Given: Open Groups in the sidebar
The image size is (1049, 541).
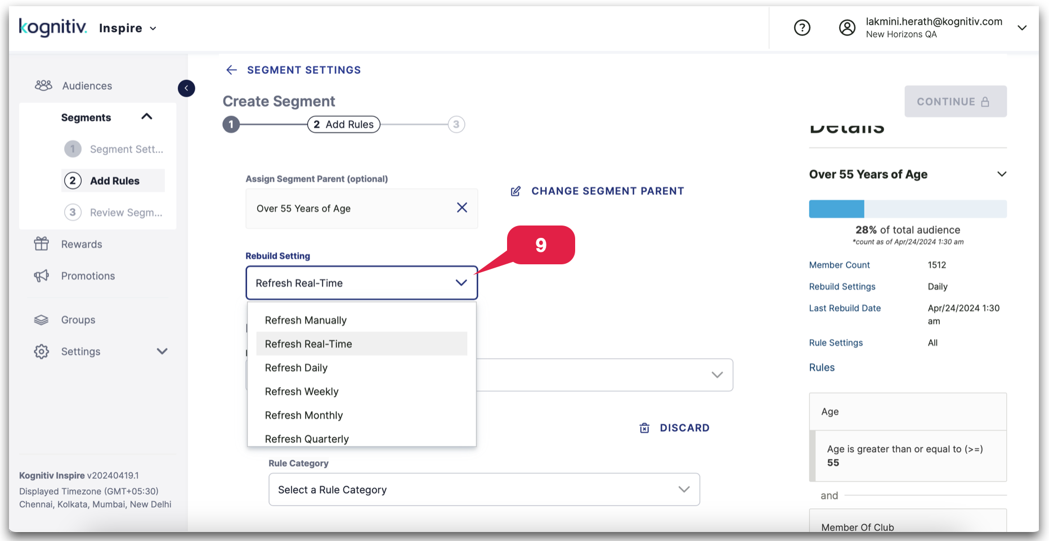Looking at the screenshot, I should click(78, 320).
